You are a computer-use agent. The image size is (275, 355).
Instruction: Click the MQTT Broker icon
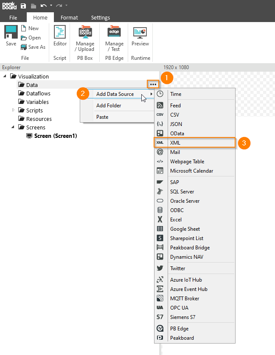point(160,298)
